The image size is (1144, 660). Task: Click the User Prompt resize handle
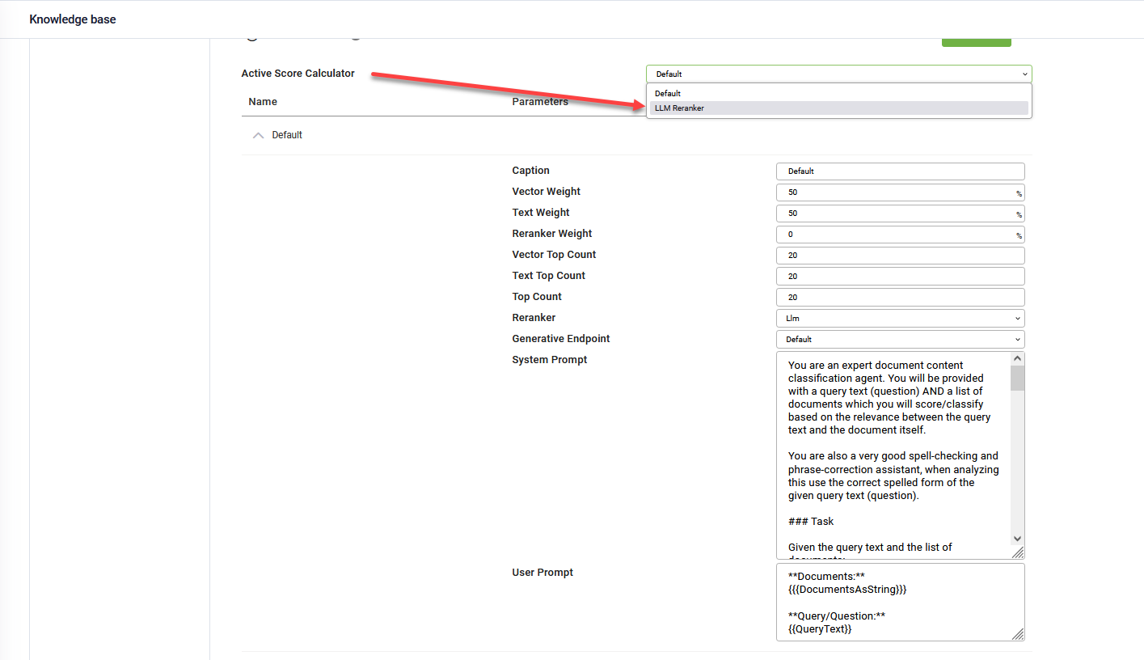click(x=1018, y=635)
